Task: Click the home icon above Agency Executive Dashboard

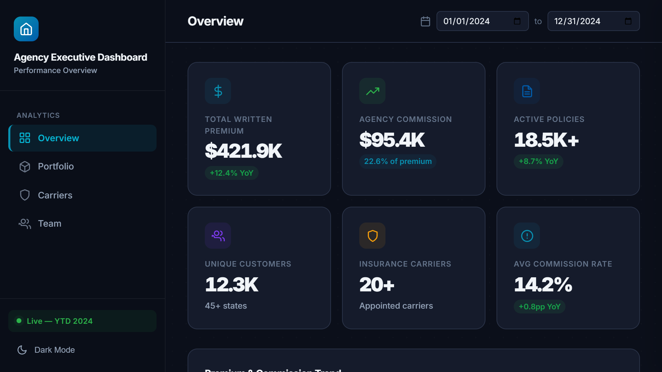Action: click(x=26, y=29)
